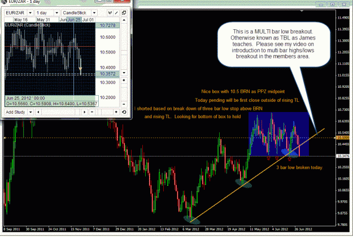This screenshot has width=353, height=237.
Task: Click the EUR/ZAR (CandleStick) chart title
Action: click(27, 25)
